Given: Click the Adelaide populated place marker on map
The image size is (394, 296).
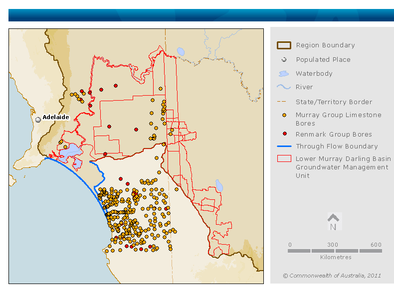Looking at the screenshot, I should click(x=38, y=120).
